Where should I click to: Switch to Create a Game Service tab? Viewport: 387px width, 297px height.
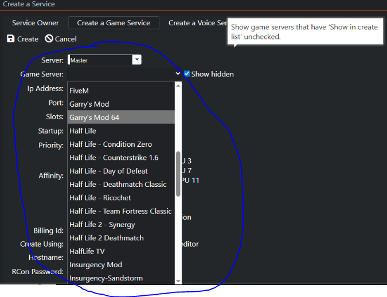114,23
